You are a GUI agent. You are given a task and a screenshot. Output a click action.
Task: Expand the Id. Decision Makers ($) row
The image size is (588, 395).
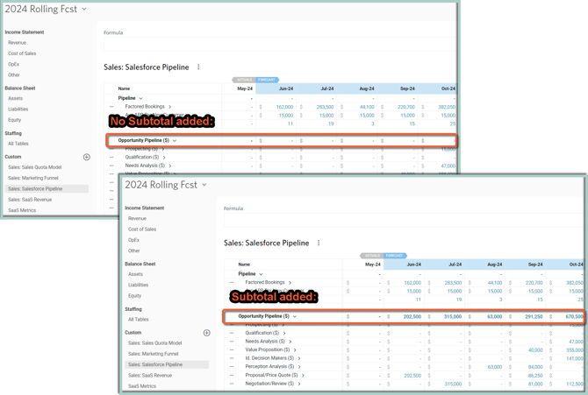coord(300,358)
